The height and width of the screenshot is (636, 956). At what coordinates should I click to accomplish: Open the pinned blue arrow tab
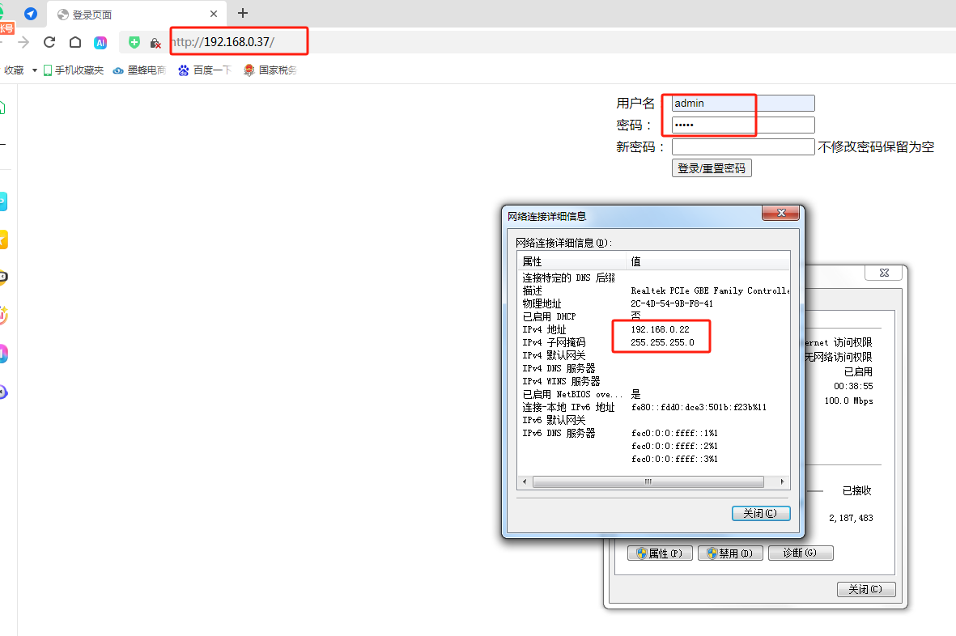(31, 14)
